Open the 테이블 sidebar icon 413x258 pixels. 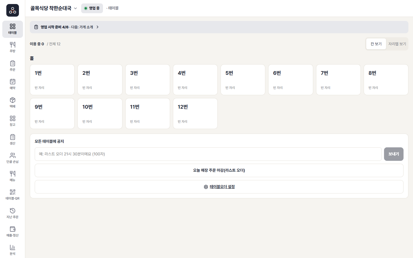coord(13,29)
